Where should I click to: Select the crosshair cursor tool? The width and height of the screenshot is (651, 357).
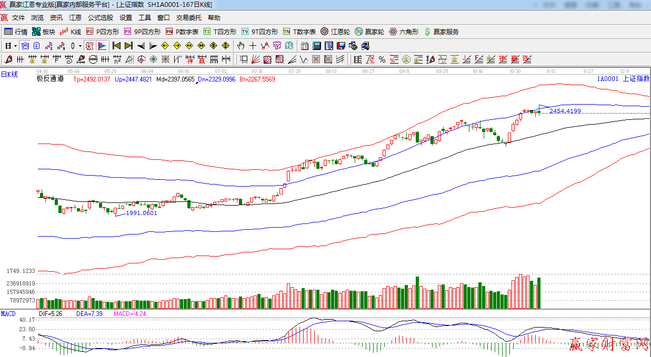(x=253, y=46)
